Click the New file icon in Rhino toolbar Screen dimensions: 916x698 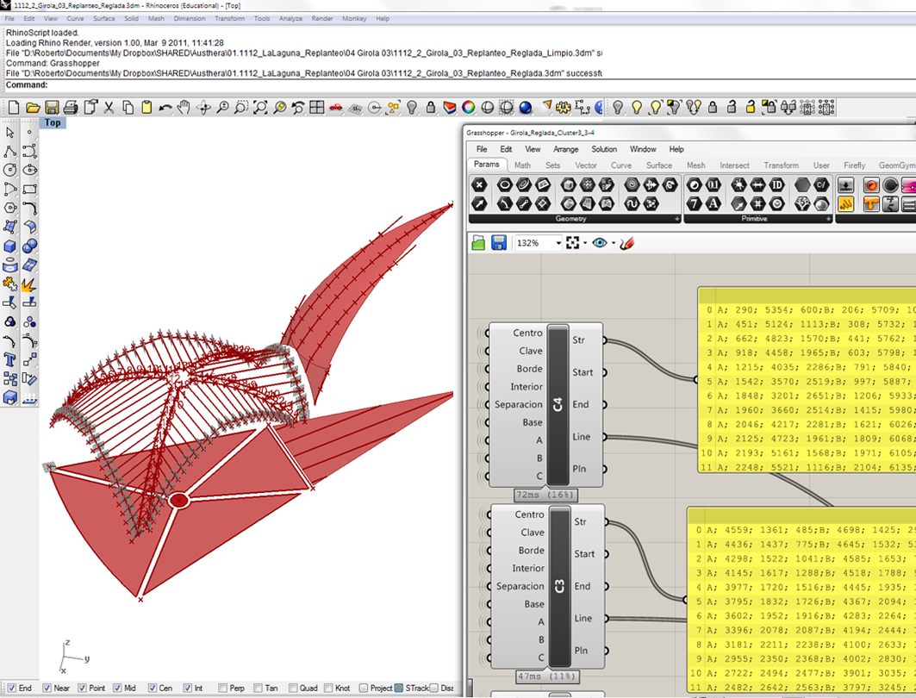[x=14, y=107]
